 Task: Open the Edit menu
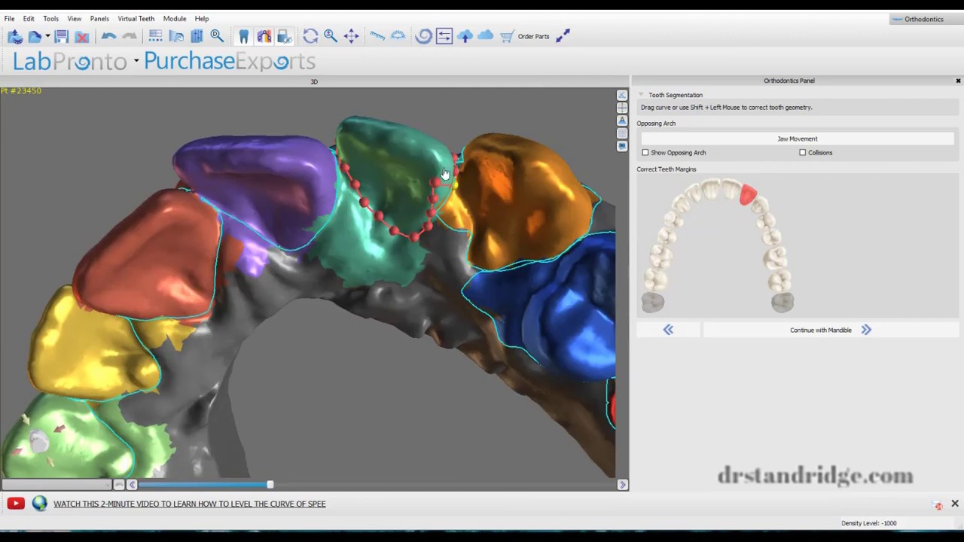29,18
